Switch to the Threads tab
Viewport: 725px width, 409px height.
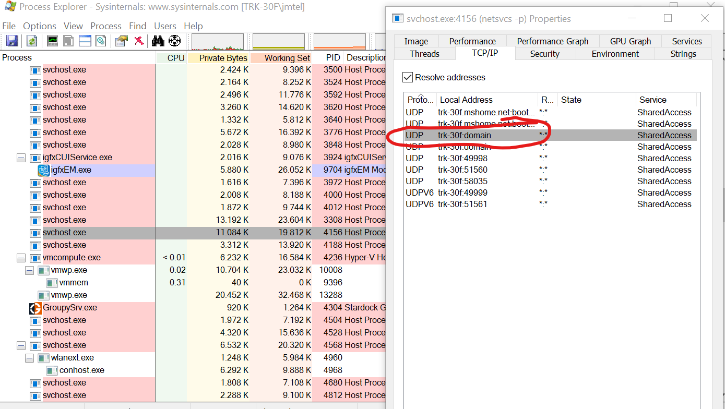(425, 54)
